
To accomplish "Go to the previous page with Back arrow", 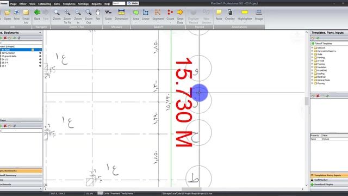I will point(37,15).
